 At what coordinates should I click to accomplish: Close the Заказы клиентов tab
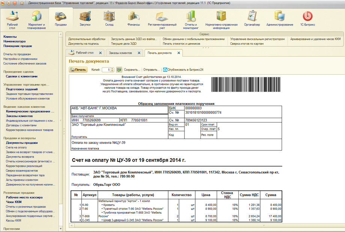click(x=139, y=53)
